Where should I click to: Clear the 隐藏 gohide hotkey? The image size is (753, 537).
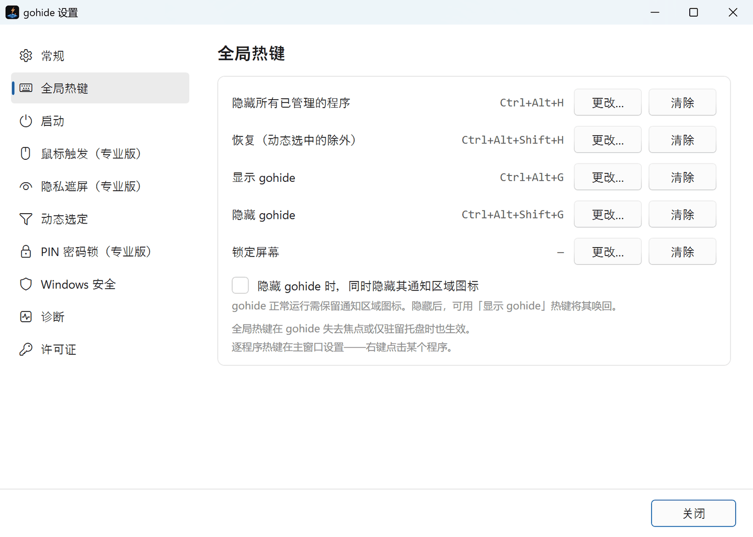(x=682, y=214)
